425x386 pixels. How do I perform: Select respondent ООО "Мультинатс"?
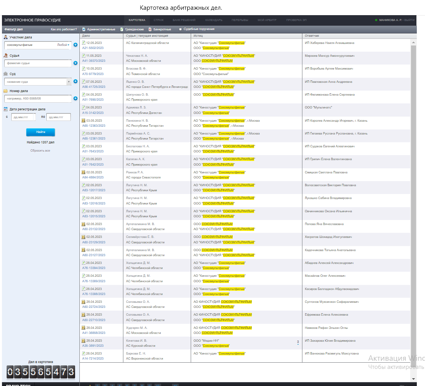pos(318,107)
